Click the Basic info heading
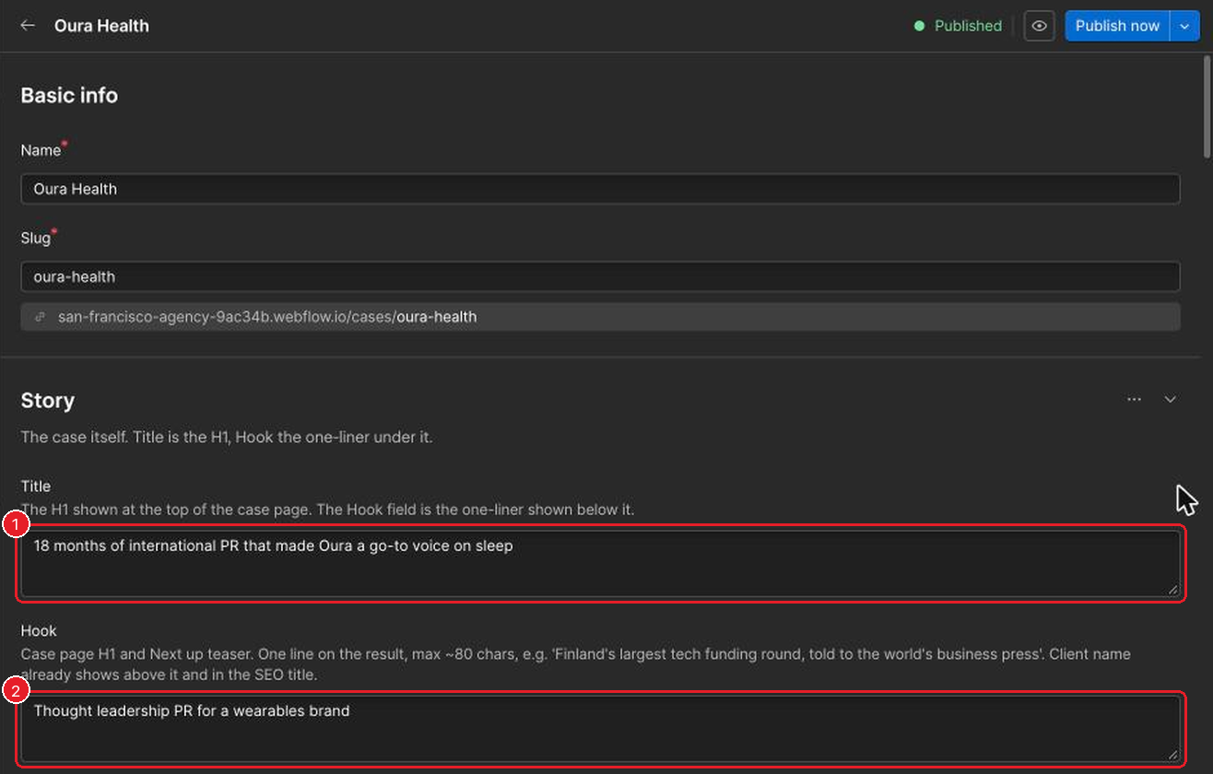 pos(69,96)
